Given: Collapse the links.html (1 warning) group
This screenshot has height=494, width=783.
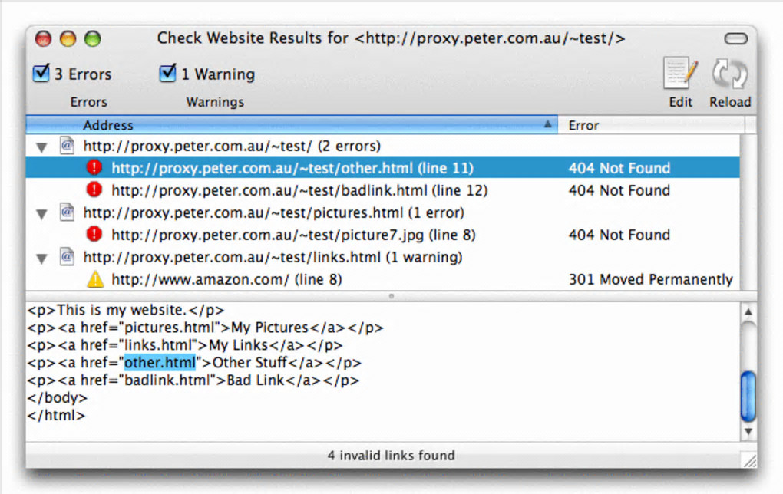Looking at the screenshot, I should pos(41,258).
